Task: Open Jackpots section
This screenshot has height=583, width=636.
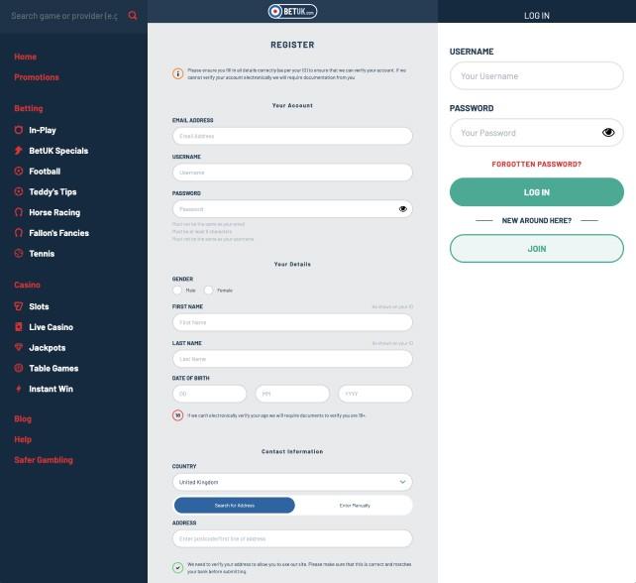Action: tap(47, 348)
